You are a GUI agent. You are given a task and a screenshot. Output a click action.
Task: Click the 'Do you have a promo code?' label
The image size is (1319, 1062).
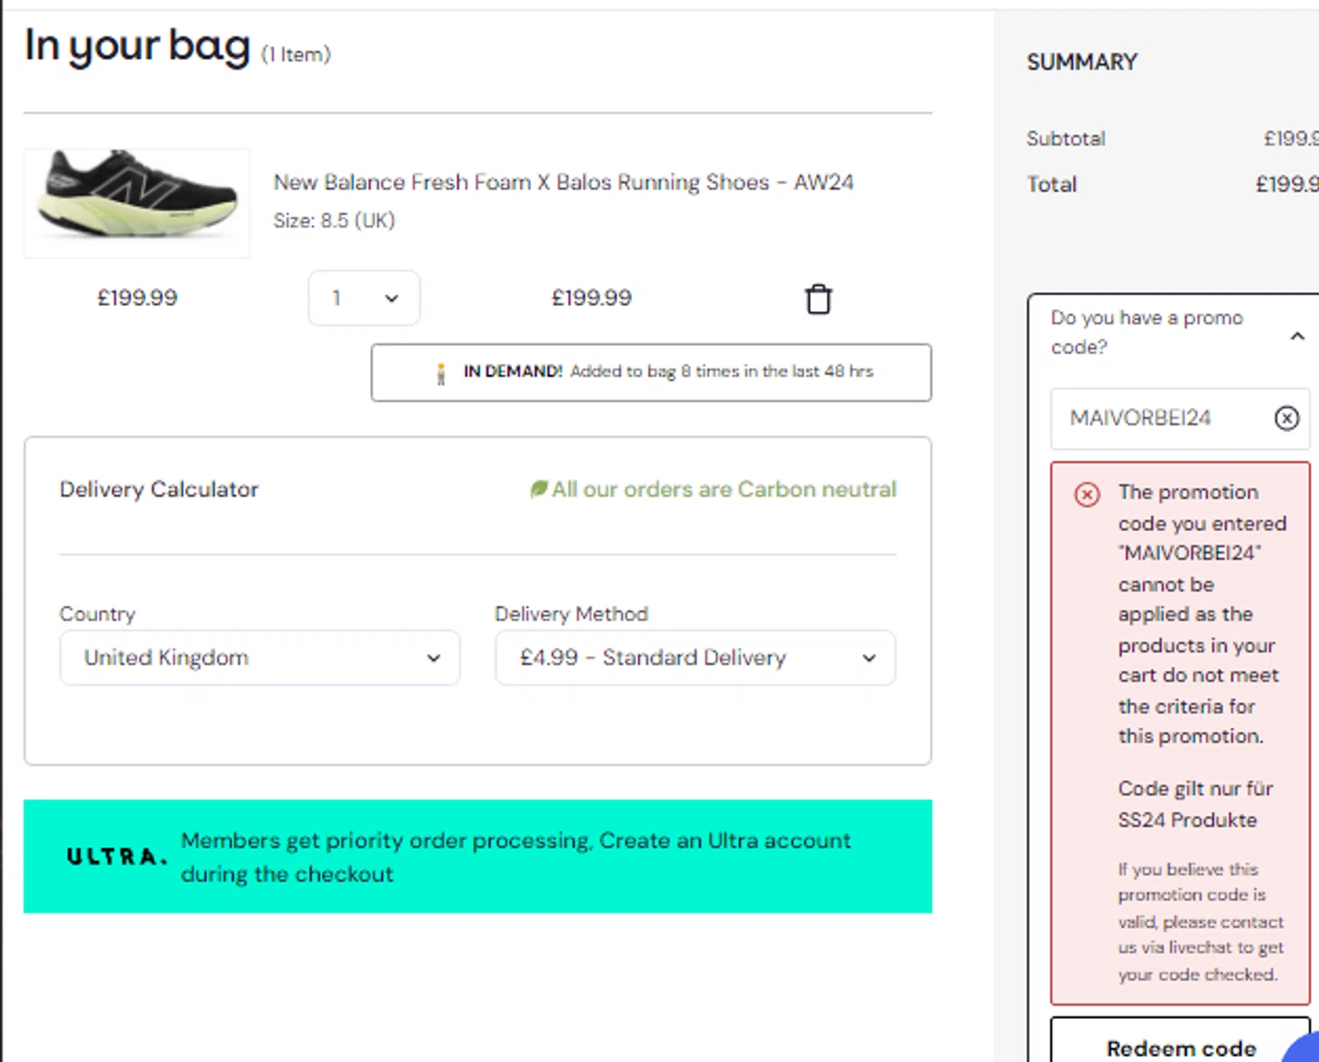[x=1148, y=332]
